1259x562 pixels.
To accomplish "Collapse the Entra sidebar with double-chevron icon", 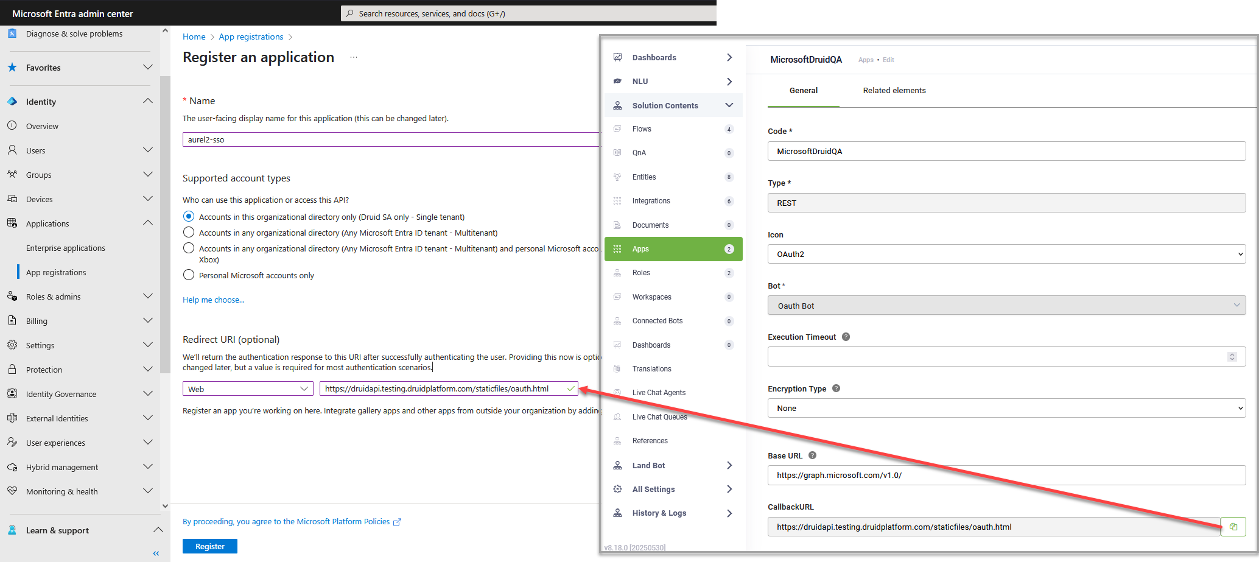I will tap(156, 553).
